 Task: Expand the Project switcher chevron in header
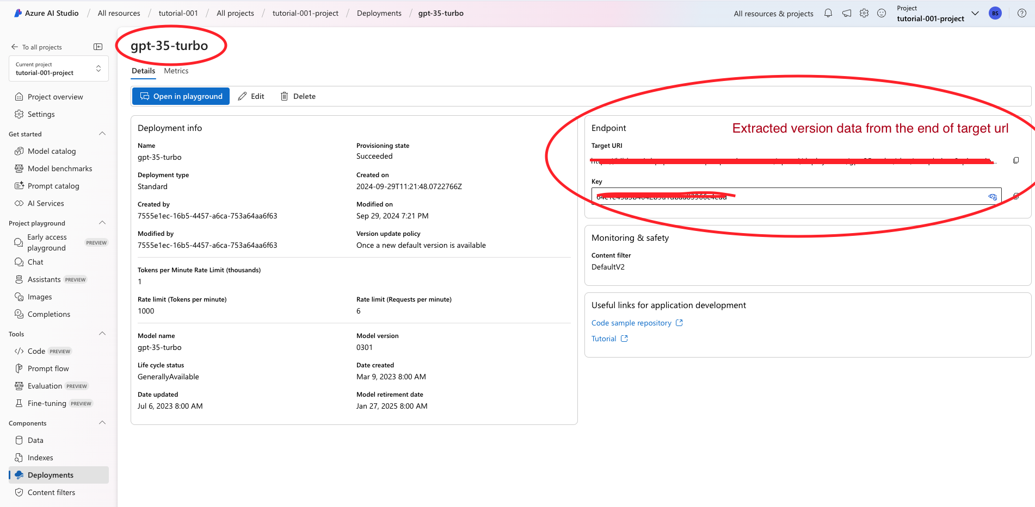click(x=975, y=13)
